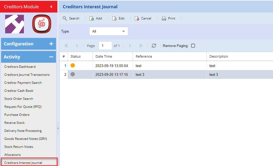
Task: Click the red Creditors module icon
Action: click(x=42, y=24)
